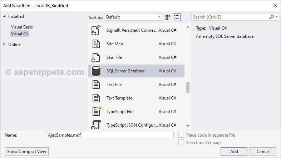Click "An empty SQL Server database" description
This screenshot has height=158, width=281.
[225, 36]
